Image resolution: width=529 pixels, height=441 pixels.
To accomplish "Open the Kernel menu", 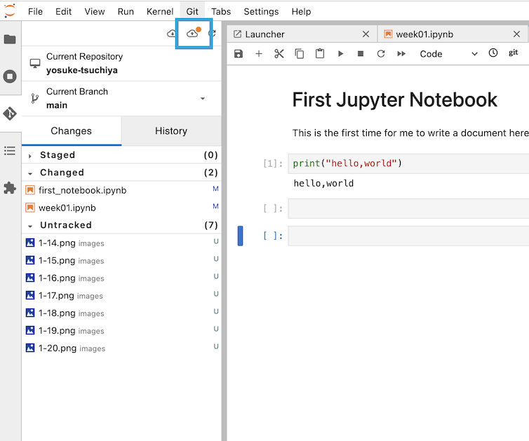I will pos(160,11).
